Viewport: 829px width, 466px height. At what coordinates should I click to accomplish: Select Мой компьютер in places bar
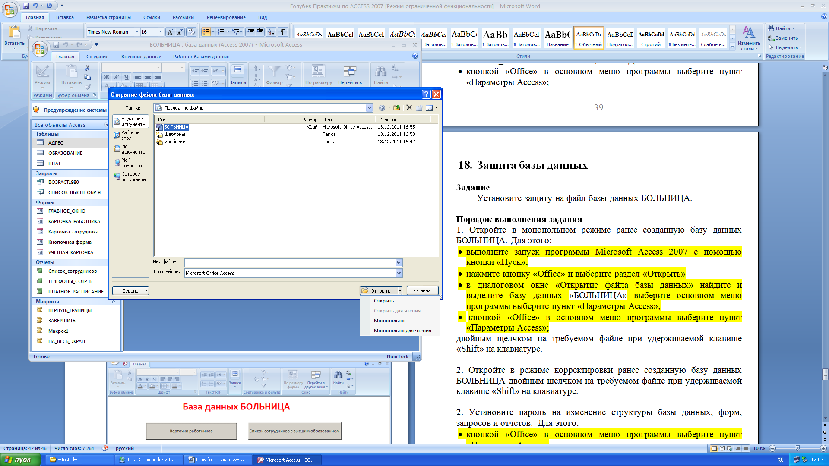coord(130,163)
